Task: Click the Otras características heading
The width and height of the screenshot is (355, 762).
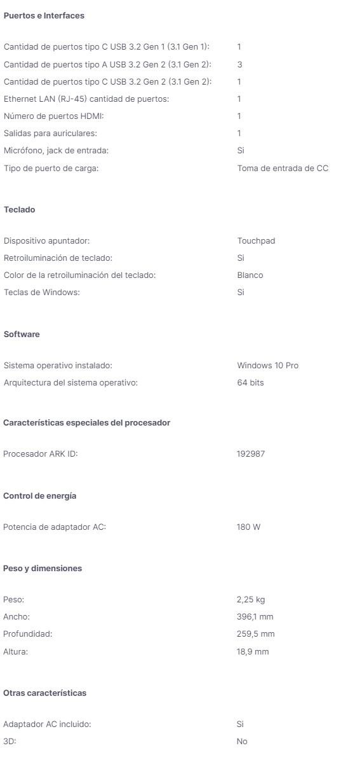Action: tap(44, 693)
